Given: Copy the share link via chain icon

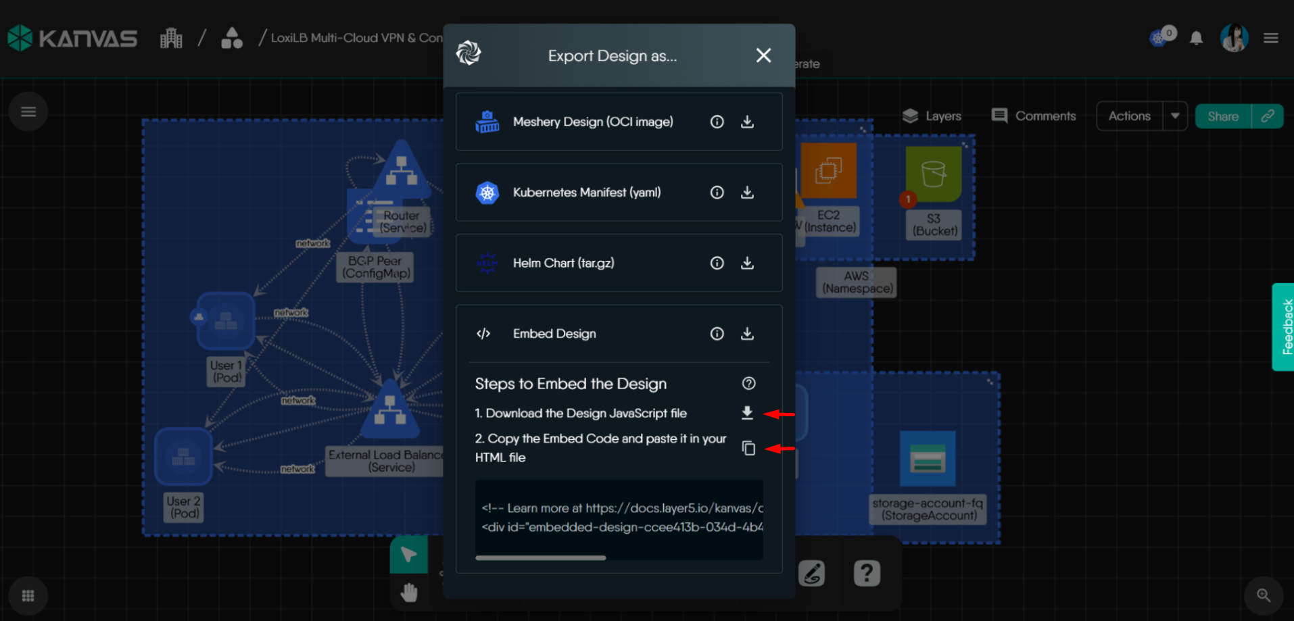Looking at the screenshot, I should tap(1268, 116).
